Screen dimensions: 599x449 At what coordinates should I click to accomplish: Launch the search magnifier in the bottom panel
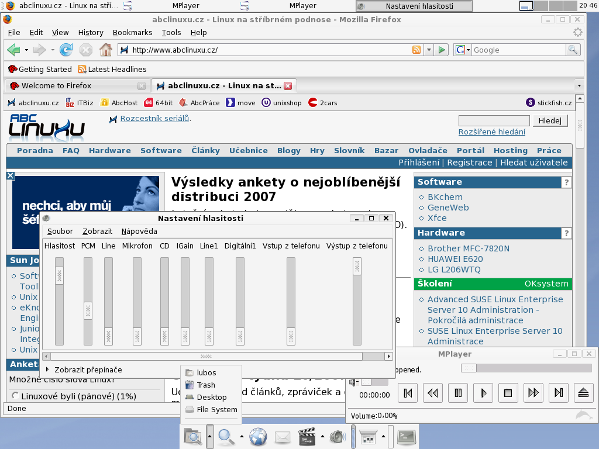(226, 437)
